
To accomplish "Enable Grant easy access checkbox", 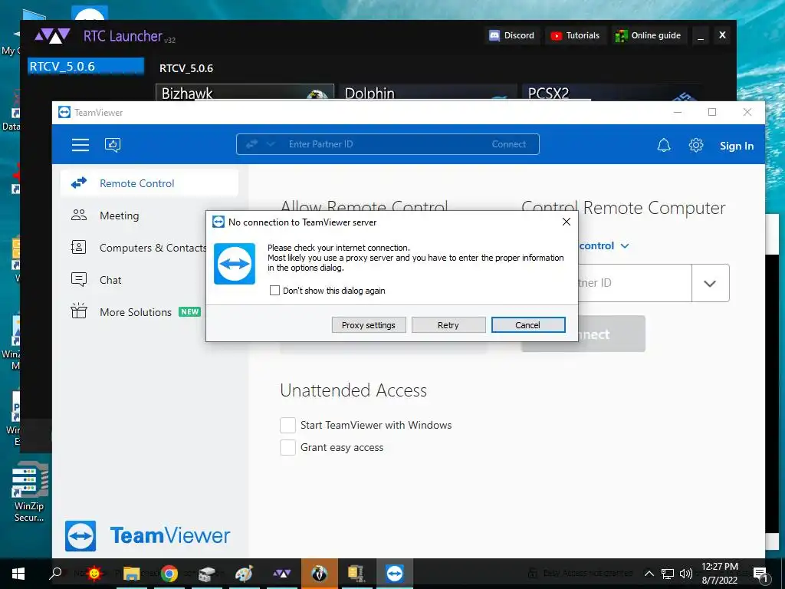I will point(287,447).
